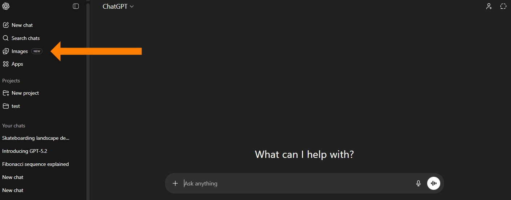Open the Skateboarding landscape chat

point(36,138)
